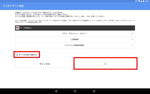
Task: Tap the vibrate mode status icon
Action: pyautogui.click(x=136, y=1)
